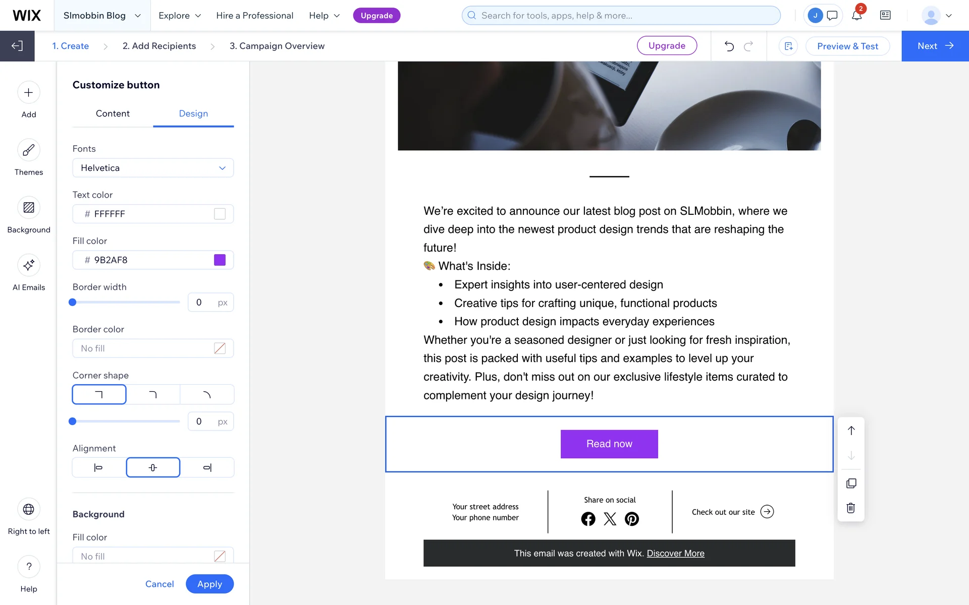Duplicate the selected block
Image resolution: width=969 pixels, height=605 pixels.
pyautogui.click(x=851, y=483)
